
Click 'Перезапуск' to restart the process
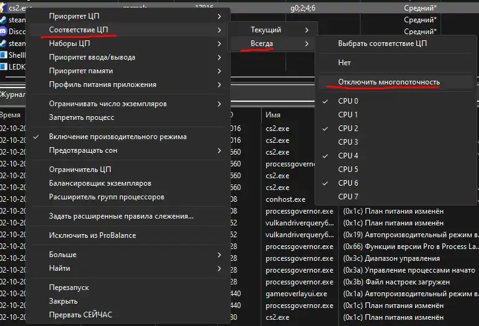coord(69,288)
